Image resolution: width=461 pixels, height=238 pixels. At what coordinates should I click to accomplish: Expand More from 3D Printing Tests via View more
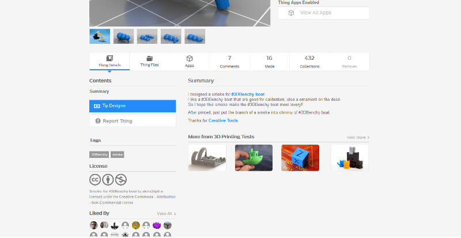coord(358,138)
